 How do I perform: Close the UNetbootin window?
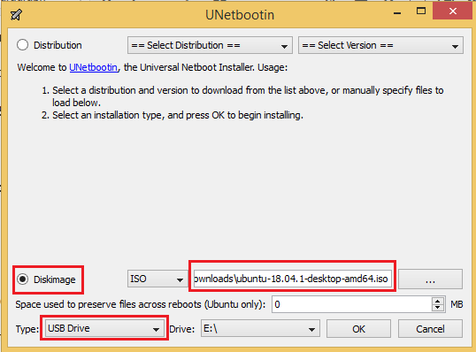click(x=453, y=11)
